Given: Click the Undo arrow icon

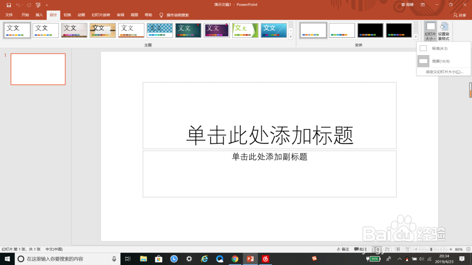Looking at the screenshot, I should click(x=18, y=5).
